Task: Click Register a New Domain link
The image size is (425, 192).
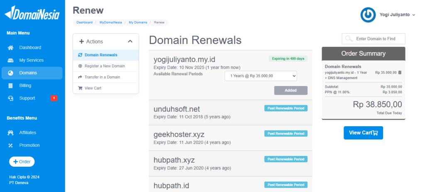Action: (105, 66)
